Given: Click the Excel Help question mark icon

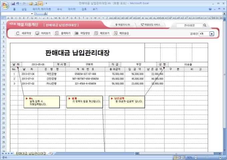Looking at the screenshot, I should point(210,9).
